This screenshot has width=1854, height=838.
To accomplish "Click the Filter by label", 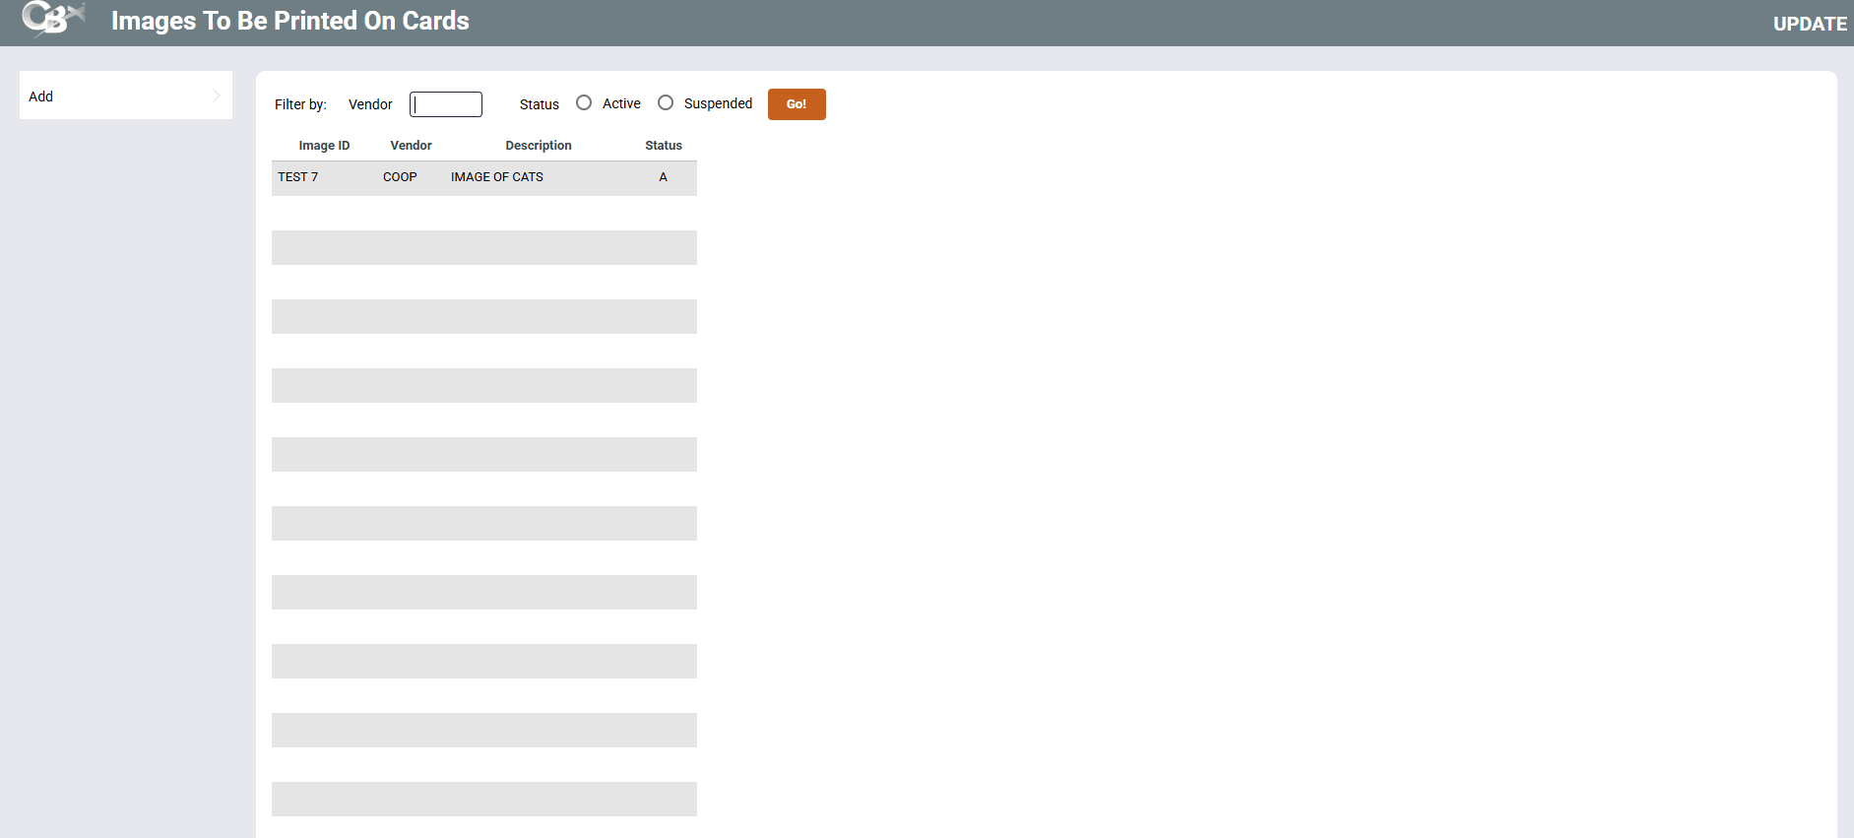I will pyautogui.click(x=300, y=104).
